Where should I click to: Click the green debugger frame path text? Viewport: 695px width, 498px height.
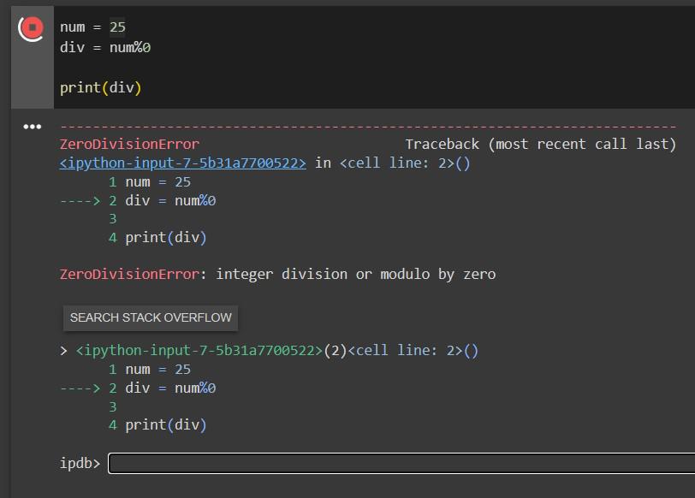click(199, 351)
